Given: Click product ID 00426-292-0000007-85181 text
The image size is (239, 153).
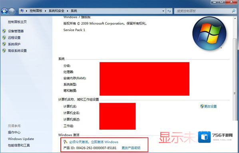Looking at the screenshot, I should click(x=96, y=148).
